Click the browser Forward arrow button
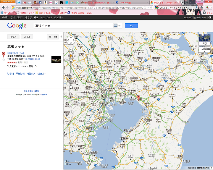The image size is (213, 170). coord(7,7)
